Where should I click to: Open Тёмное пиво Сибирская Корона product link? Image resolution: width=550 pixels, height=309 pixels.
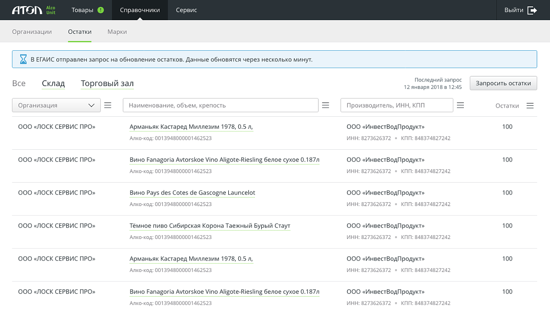click(210, 226)
